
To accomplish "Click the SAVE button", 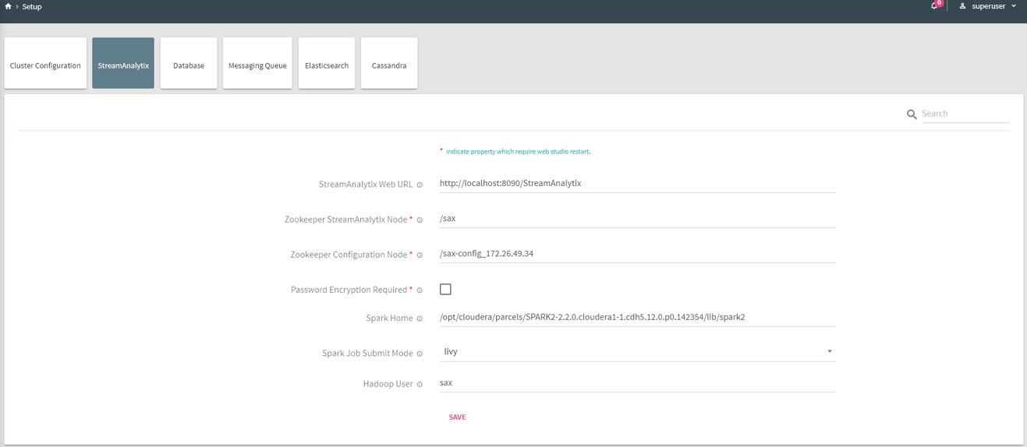I will point(457,417).
